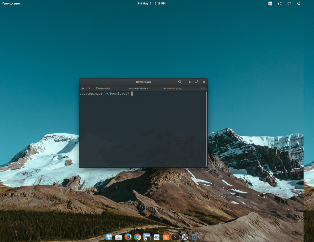Open the screenshot tool dock icon

tap(147, 237)
